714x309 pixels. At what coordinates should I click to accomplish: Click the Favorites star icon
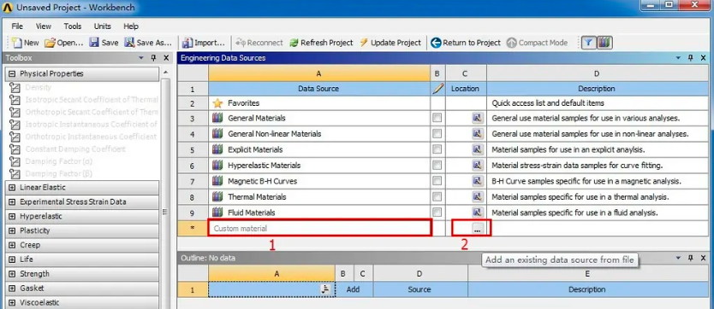217,103
